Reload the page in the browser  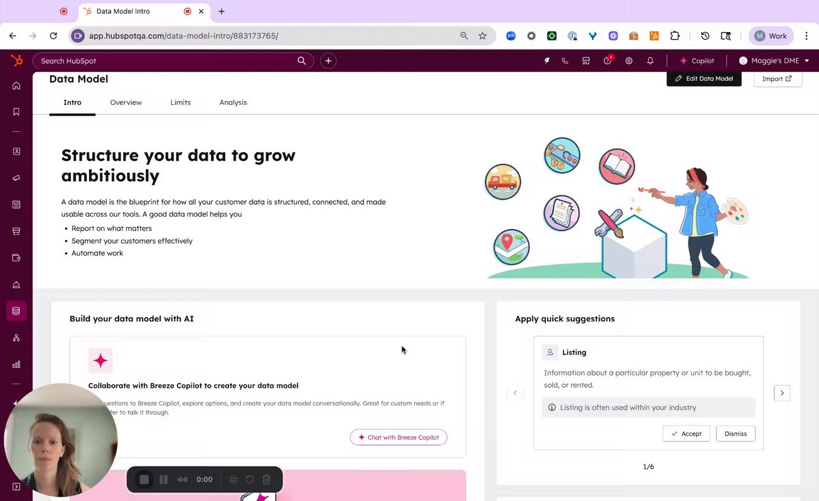tap(54, 36)
